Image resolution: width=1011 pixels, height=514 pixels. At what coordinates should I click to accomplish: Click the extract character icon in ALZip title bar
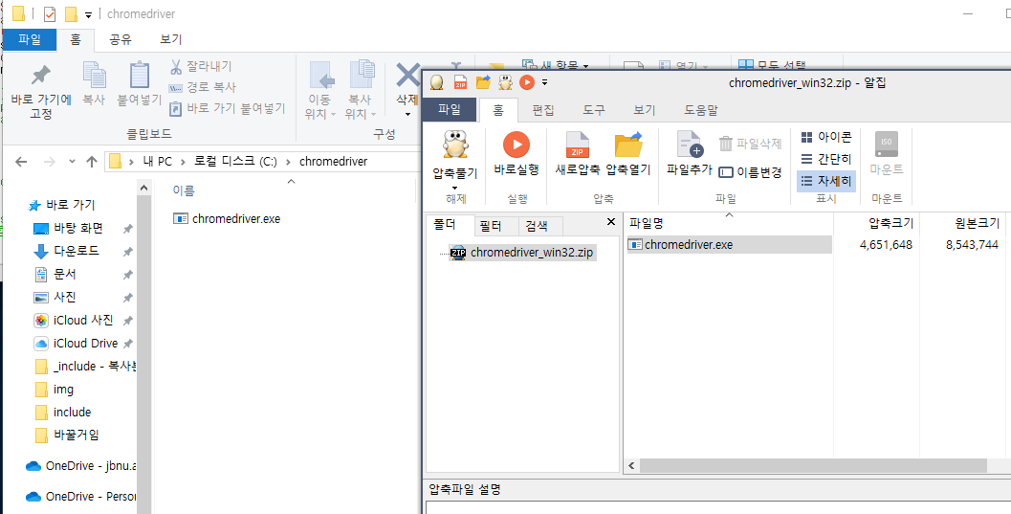[x=505, y=82]
